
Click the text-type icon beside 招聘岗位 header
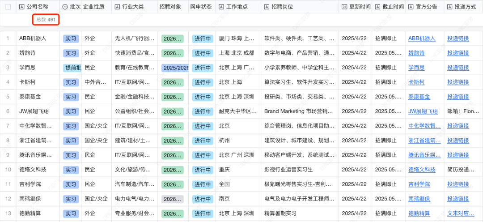coord(267,7)
